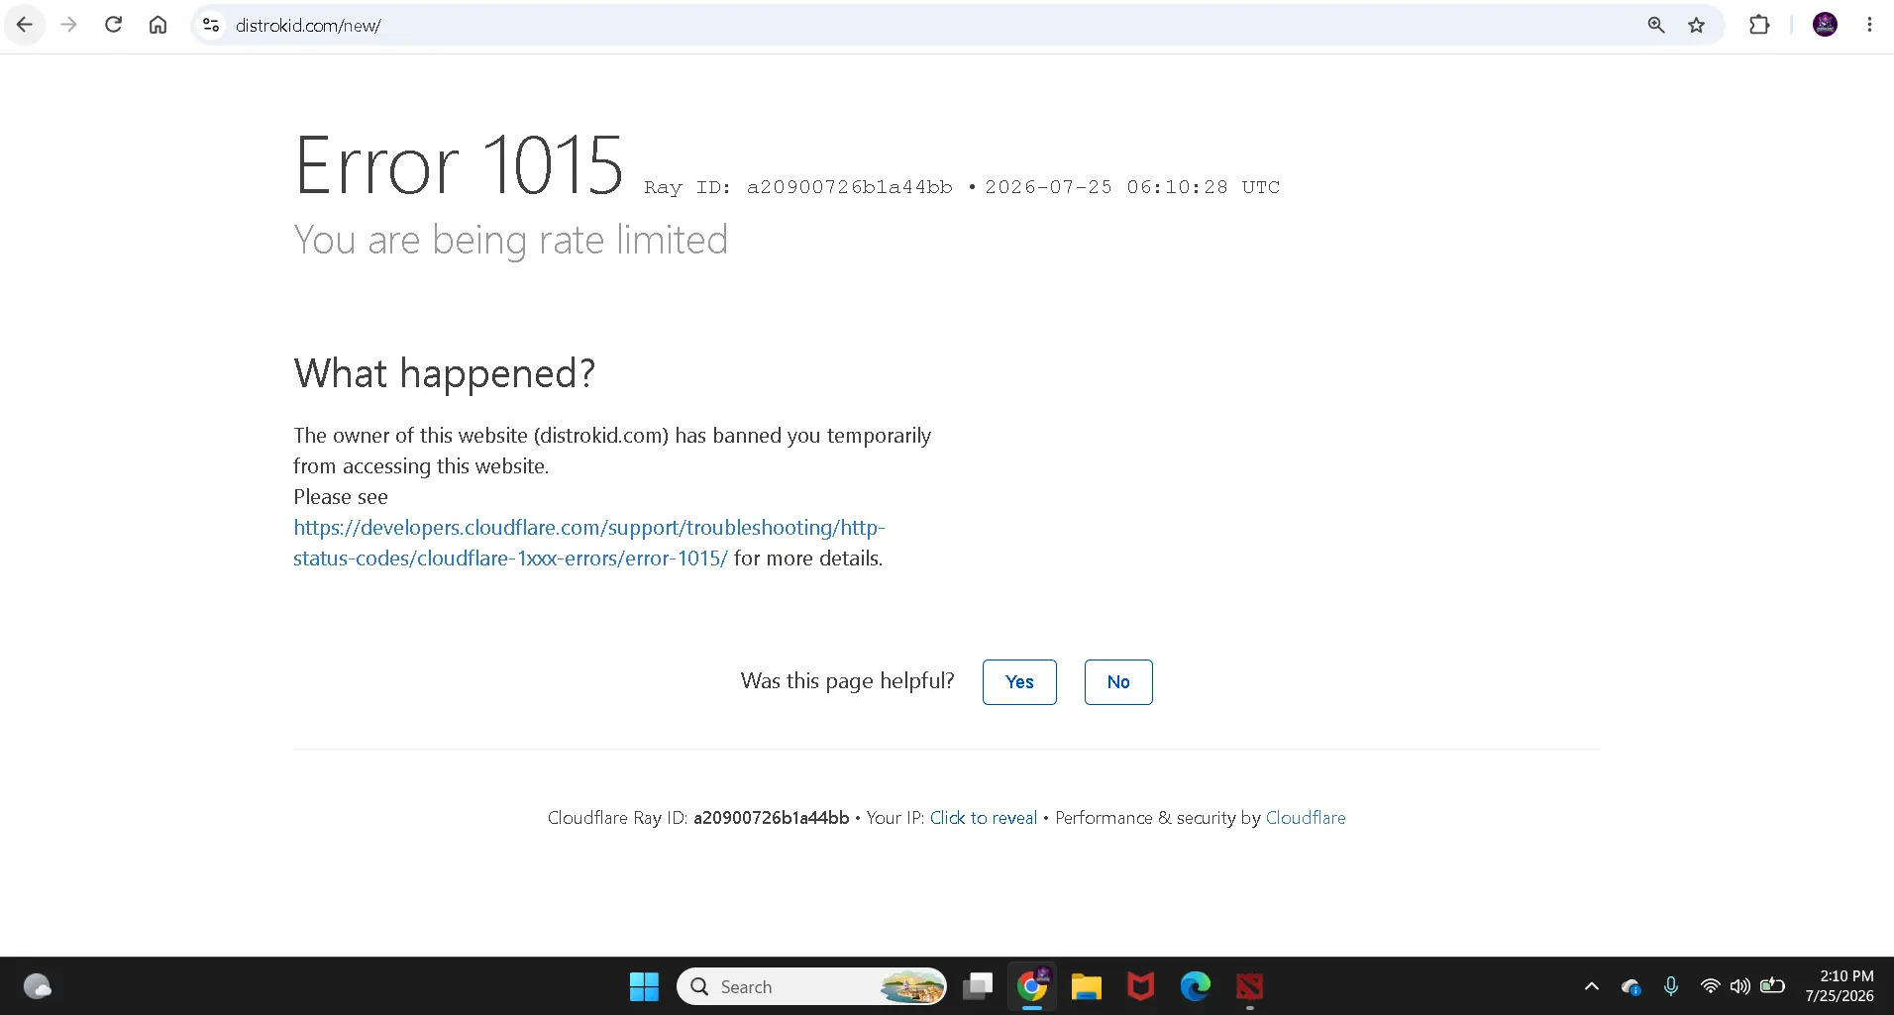Click to reveal your IP address

pyautogui.click(x=984, y=818)
